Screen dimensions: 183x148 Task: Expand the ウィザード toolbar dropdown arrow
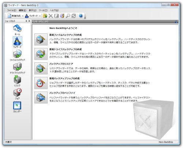40,16
